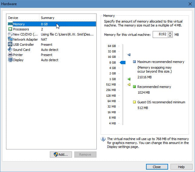Click the 1 GB scale label

point(112,79)
